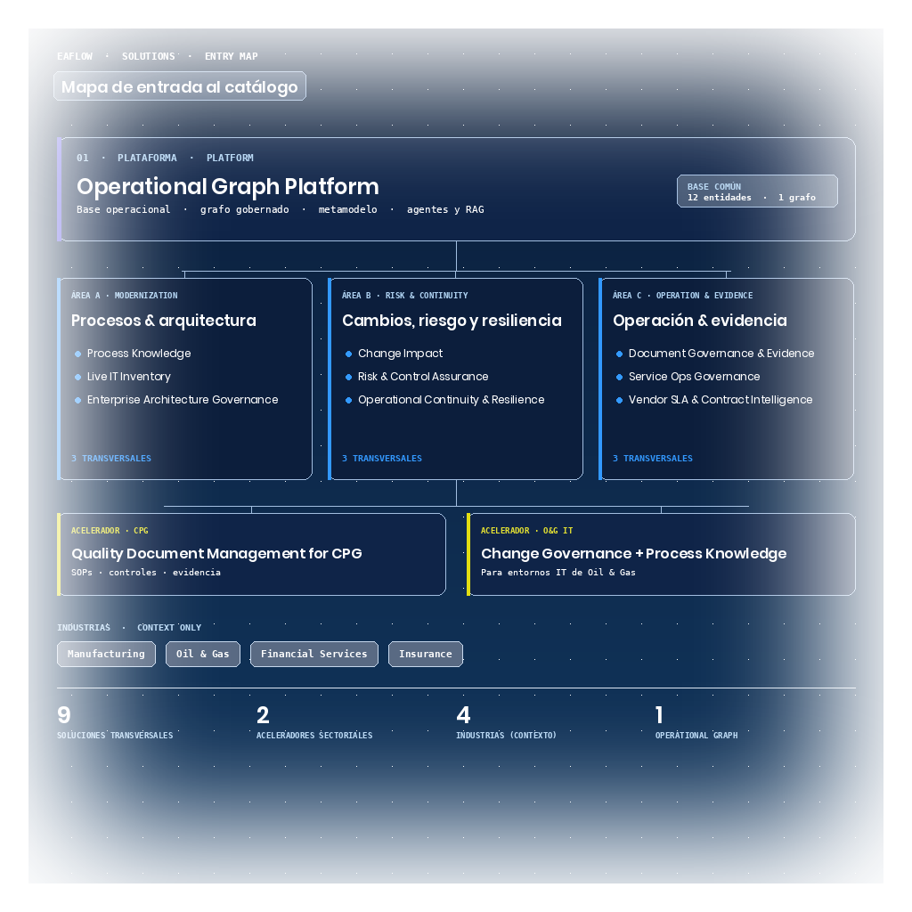The width and height of the screenshot is (912, 912).
Task: Select Document Governance & Evidence item
Action: (x=721, y=354)
